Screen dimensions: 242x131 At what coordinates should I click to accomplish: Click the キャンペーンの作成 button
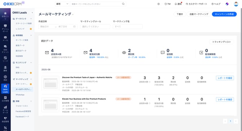224,14
